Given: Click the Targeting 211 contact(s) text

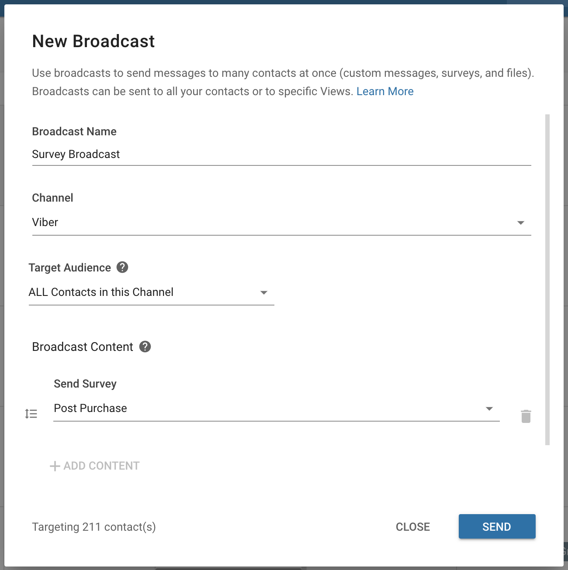Looking at the screenshot, I should [94, 527].
